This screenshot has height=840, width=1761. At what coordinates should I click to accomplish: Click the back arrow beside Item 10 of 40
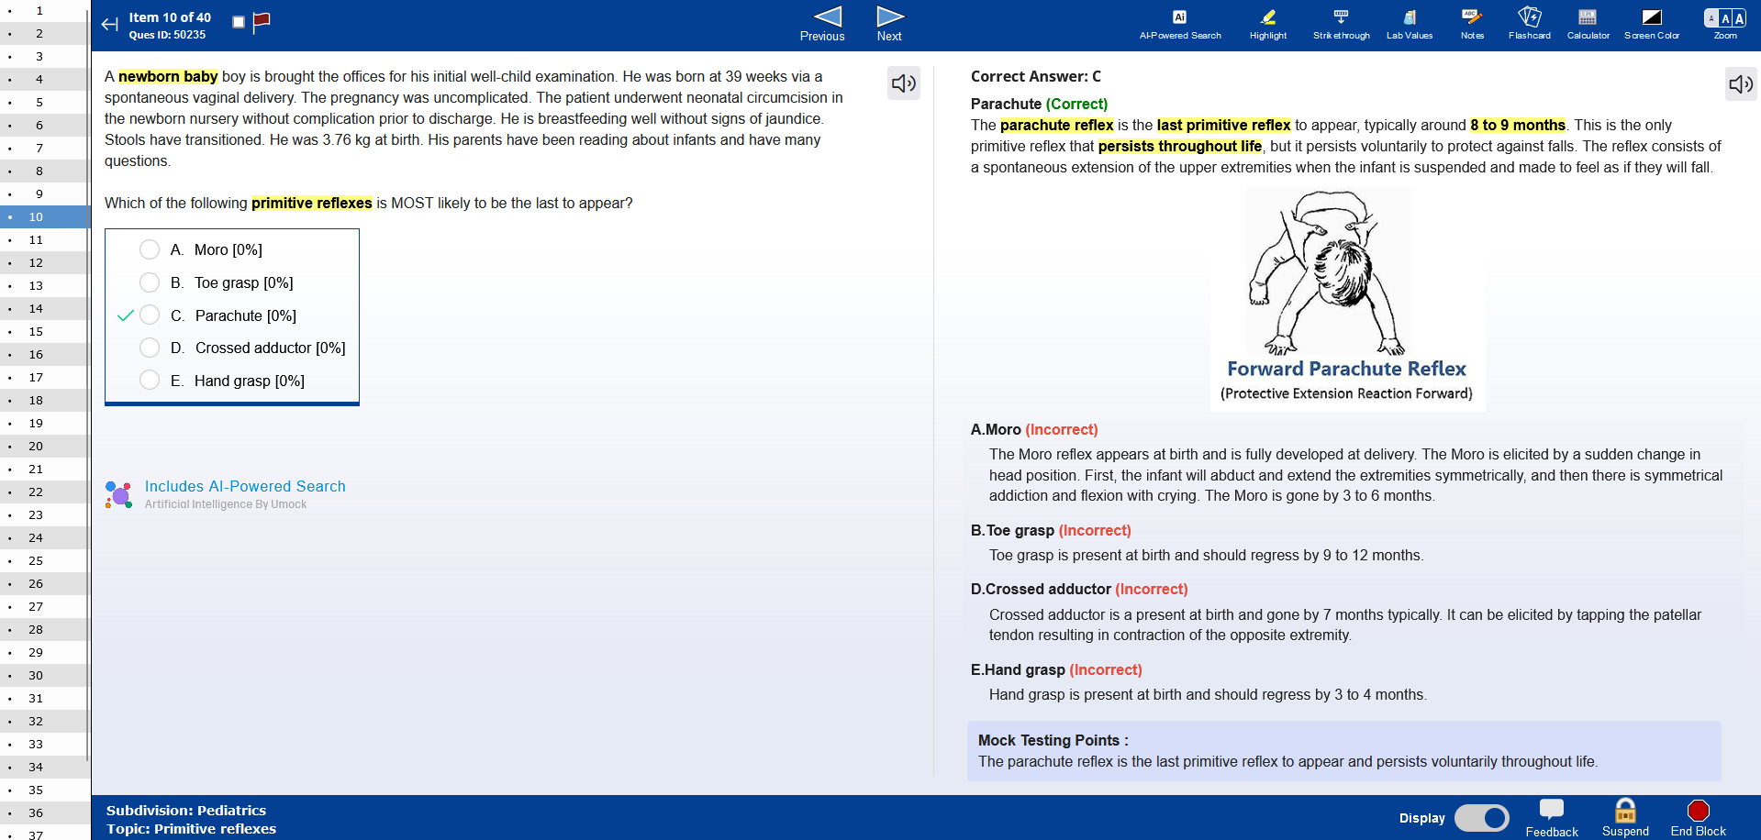pos(110,25)
